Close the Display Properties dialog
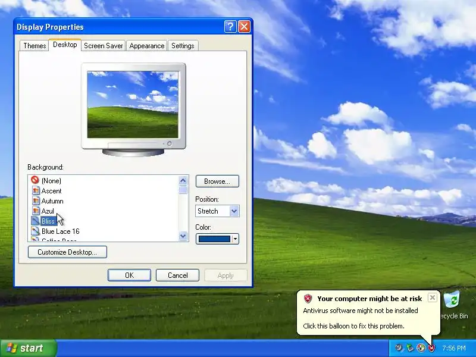 pyautogui.click(x=245, y=27)
